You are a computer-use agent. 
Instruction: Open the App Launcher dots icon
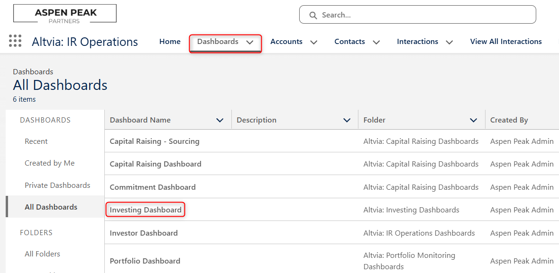click(15, 41)
